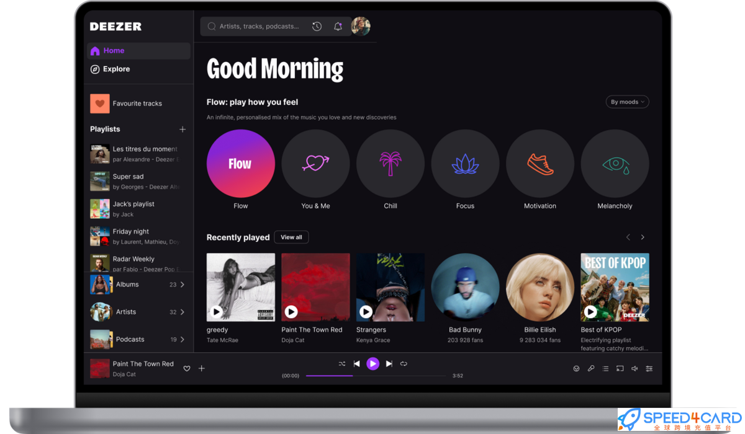The width and height of the screenshot is (745, 434).
Task: Mute the volume speaker icon
Action: tap(634, 369)
